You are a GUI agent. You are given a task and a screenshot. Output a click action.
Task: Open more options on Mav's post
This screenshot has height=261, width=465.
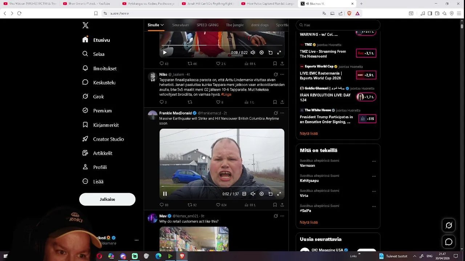282,216
